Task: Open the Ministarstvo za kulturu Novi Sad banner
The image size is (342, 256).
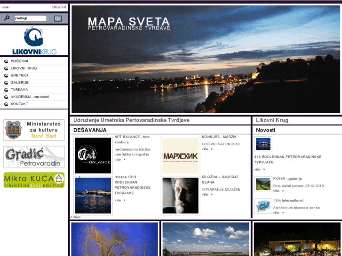Action: click(x=34, y=130)
